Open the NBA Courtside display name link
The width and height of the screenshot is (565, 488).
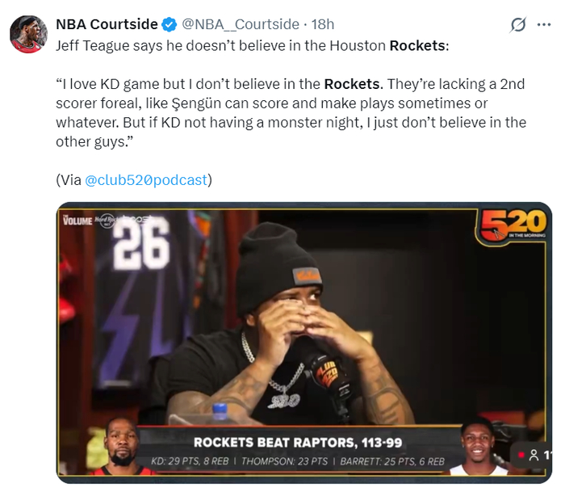click(107, 24)
